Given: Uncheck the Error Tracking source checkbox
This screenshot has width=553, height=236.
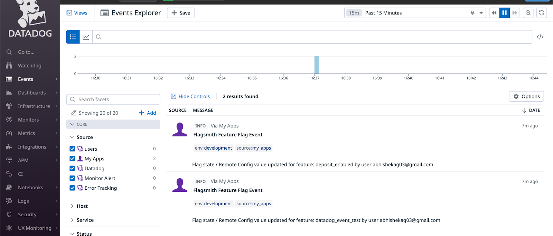Looking at the screenshot, I should click(x=72, y=188).
